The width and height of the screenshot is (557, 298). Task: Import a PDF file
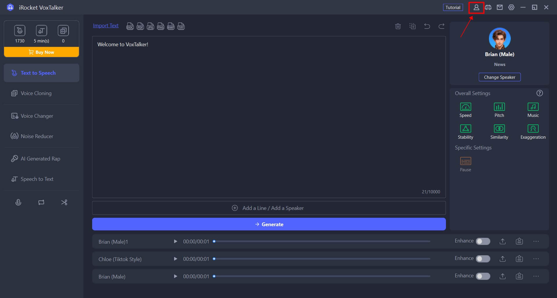point(140,26)
